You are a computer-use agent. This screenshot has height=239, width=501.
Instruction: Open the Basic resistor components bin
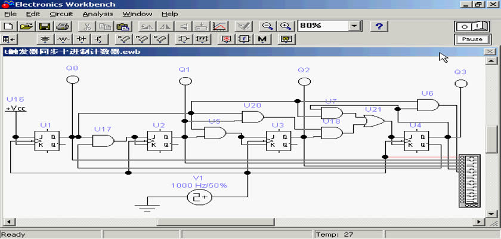pos(63,39)
